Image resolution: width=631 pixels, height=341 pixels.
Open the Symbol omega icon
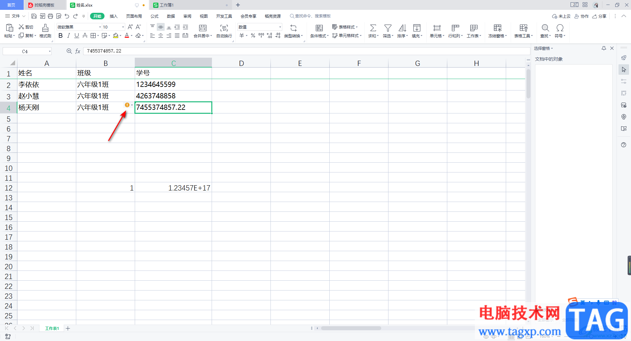click(x=560, y=28)
